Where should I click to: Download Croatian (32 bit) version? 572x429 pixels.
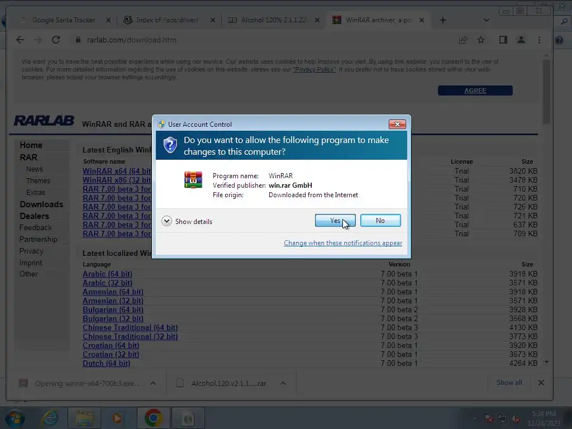(x=111, y=354)
